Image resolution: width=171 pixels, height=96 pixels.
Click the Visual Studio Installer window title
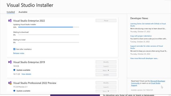click(30, 5)
